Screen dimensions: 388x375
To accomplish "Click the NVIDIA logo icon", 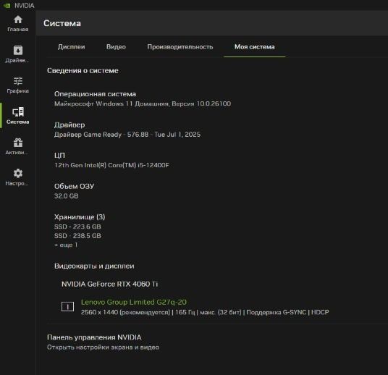I will click(7, 5).
